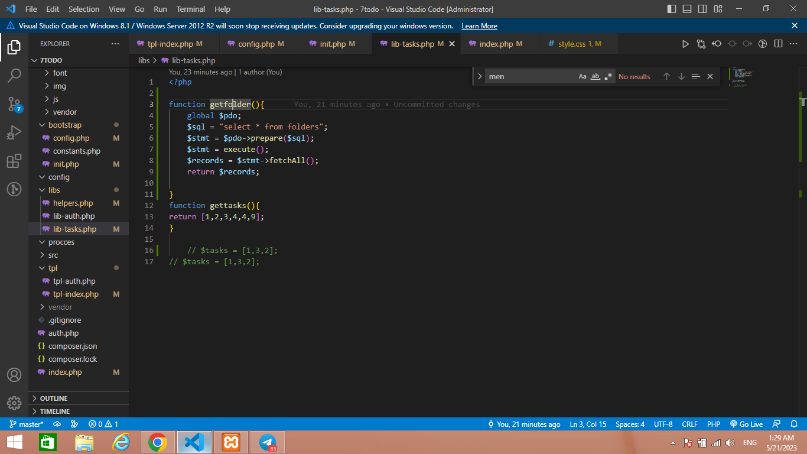The width and height of the screenshot is (807, 454).
Task: Open the Git Graph icon in activity bar
Action: coord(14,189)
